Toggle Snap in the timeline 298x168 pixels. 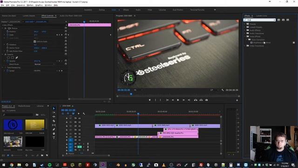coord(68,114)
